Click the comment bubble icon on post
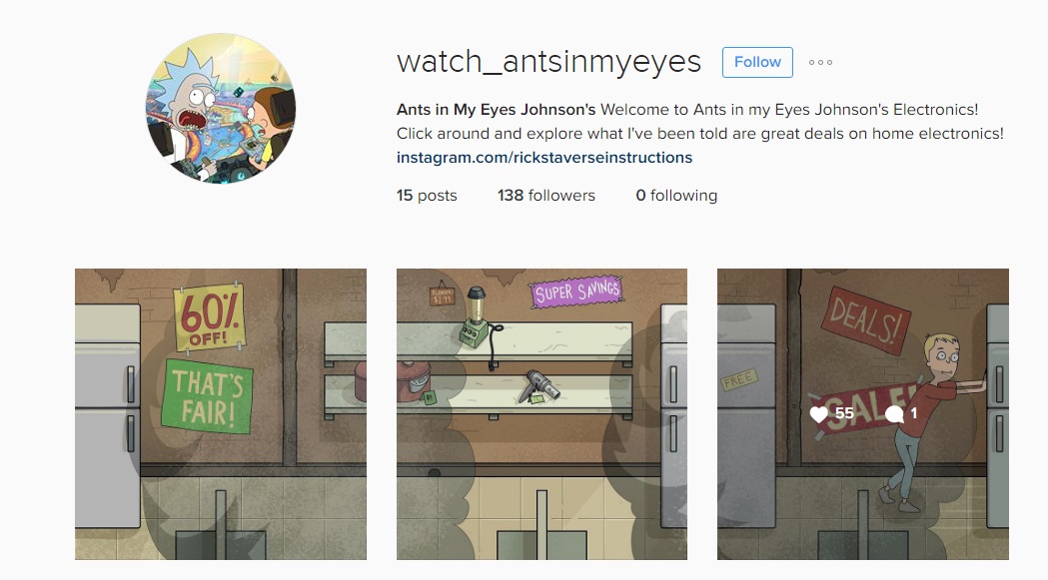The width and height of the screenshot is (1048, 580). [894, 414]
